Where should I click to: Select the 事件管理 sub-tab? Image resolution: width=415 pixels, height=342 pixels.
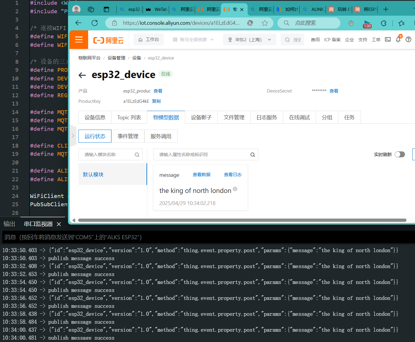128,136
